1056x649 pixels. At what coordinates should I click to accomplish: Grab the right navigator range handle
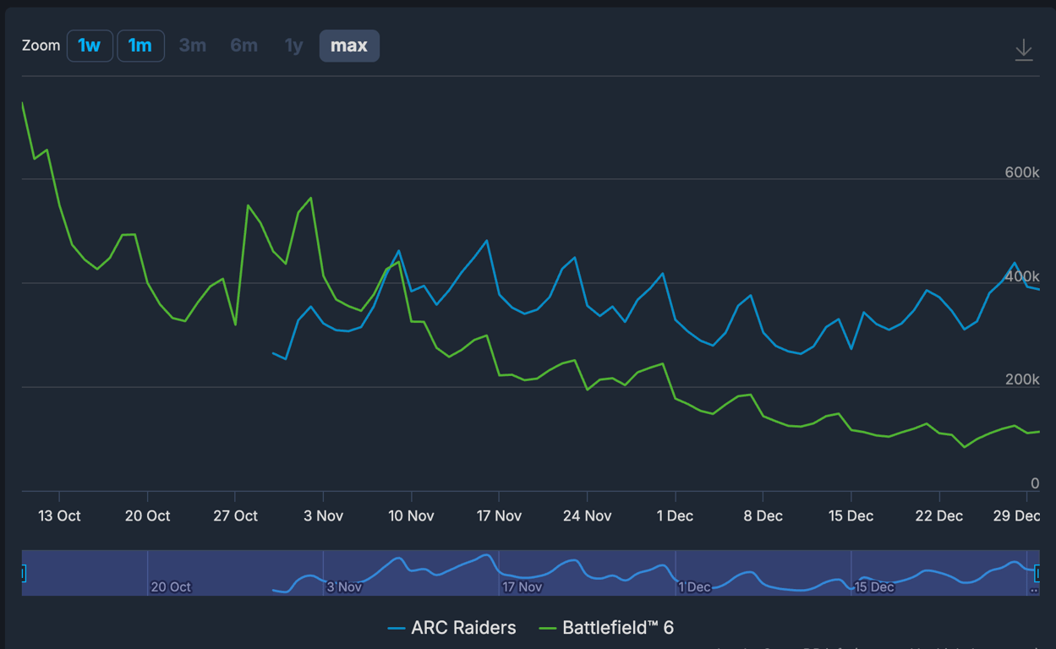point(1037,573)
